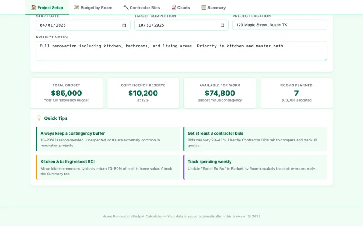363x226 pixels.
Task: Select the Contingency Reserve $10,200 card
Action: 143,93
